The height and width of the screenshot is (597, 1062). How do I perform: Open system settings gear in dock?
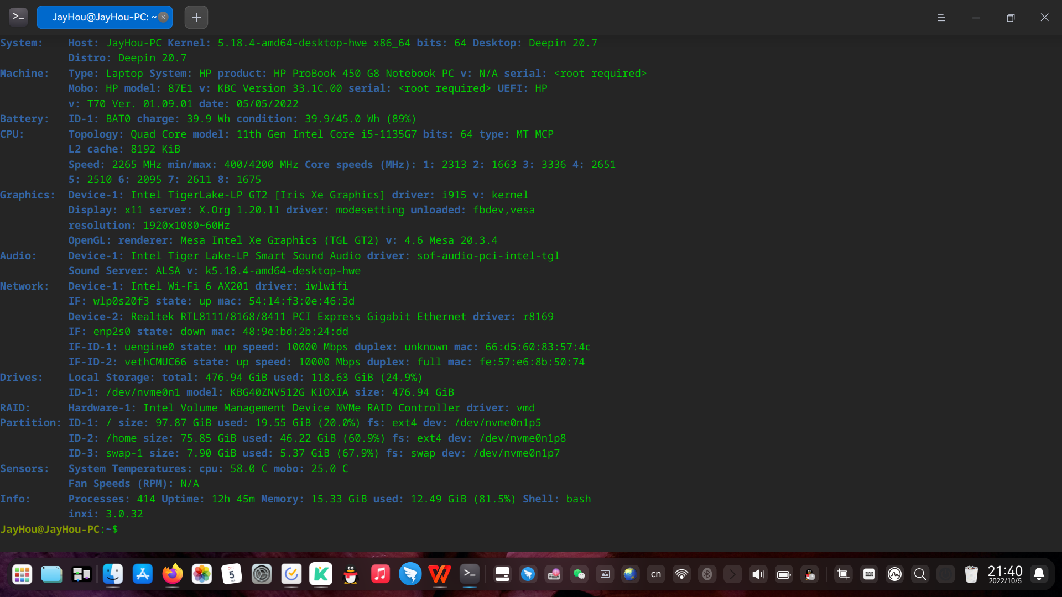pyautogui.click(x=262, y=574)
